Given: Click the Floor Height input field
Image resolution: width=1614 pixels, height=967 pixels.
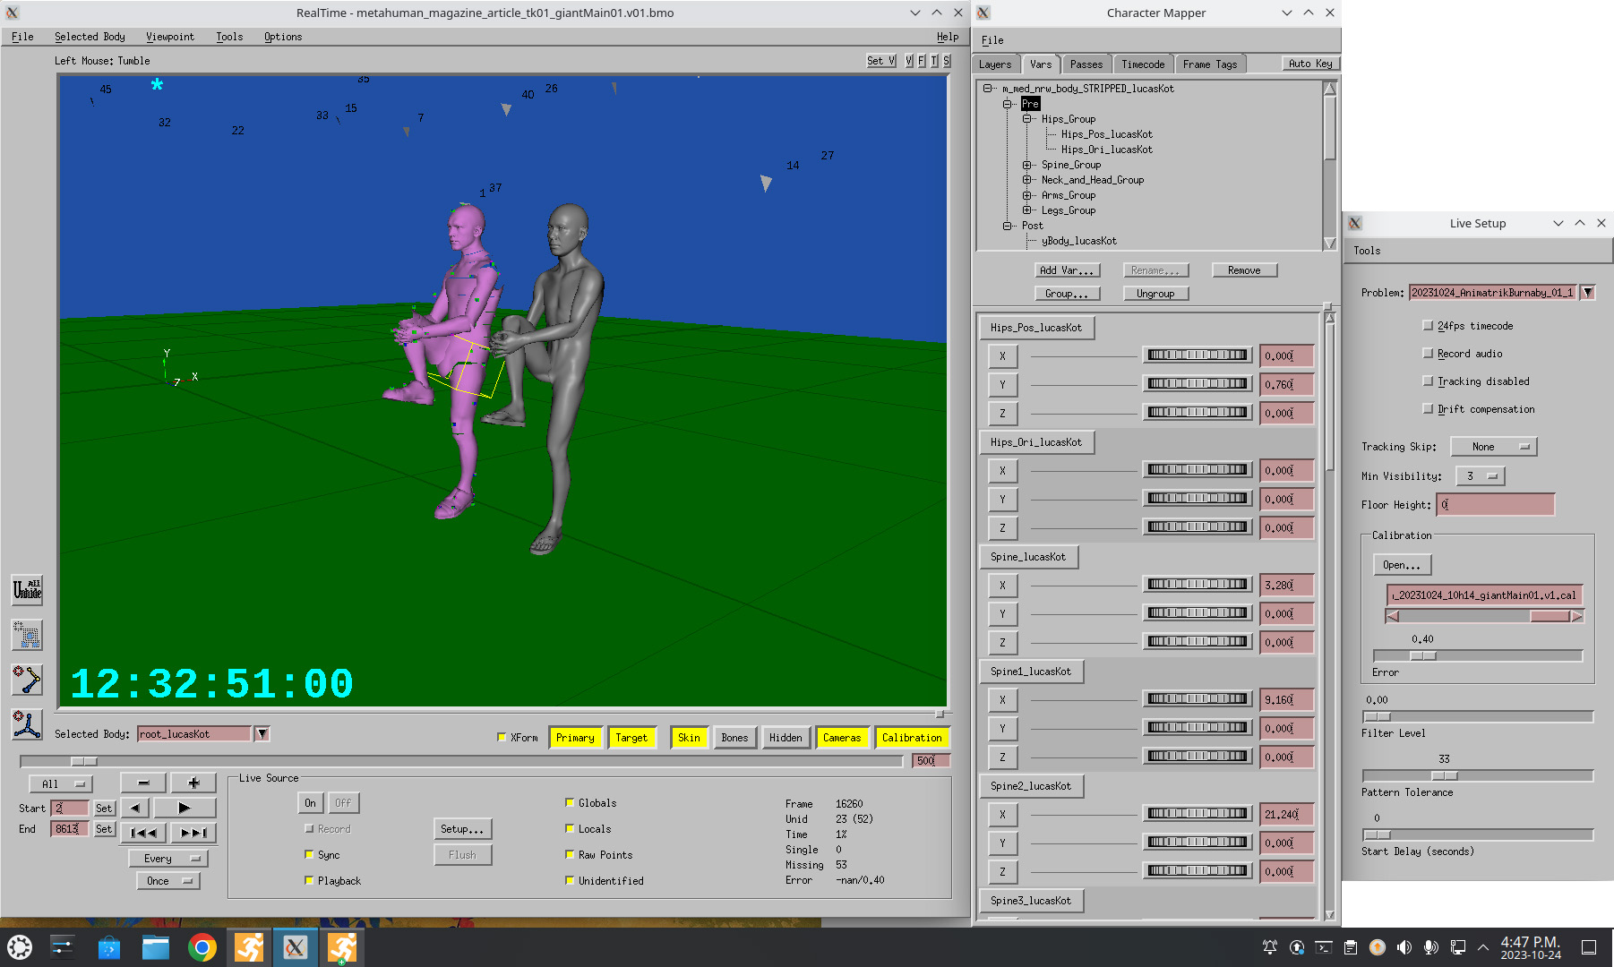Looking at the screenshot, I should pos(1495,505).
